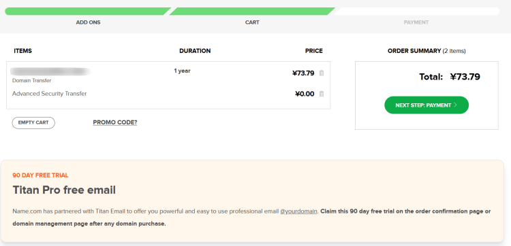Open the Promo Code link
The width and height of the screenshot is (511, 246).
(115, 122)
